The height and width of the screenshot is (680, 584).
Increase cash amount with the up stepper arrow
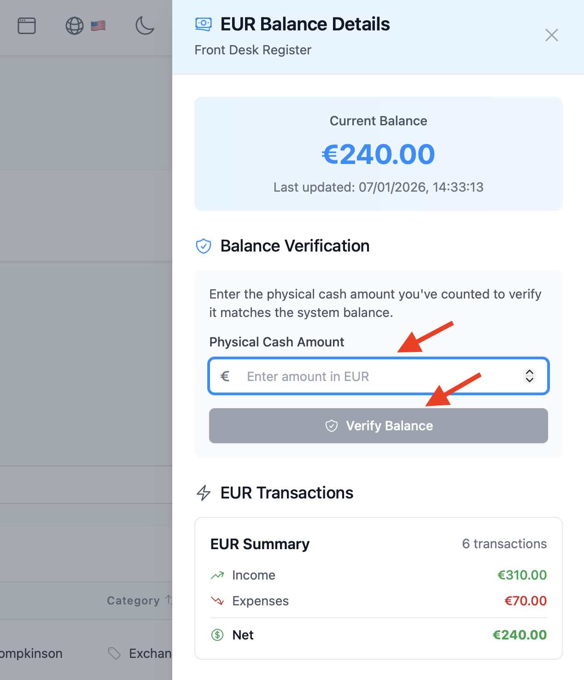530,372
